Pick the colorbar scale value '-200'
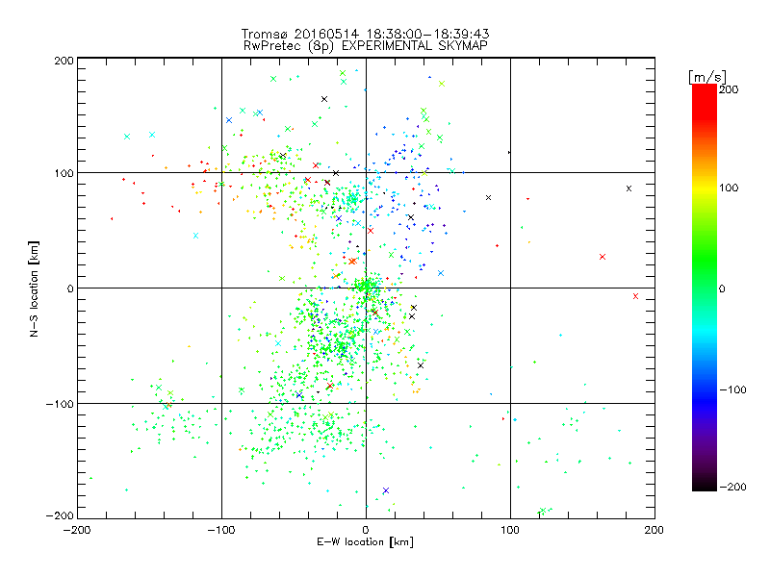 (732, 487)
